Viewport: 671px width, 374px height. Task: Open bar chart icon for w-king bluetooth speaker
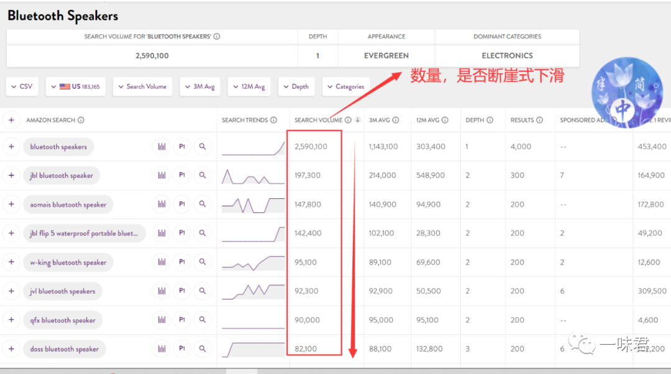(162, 262)
